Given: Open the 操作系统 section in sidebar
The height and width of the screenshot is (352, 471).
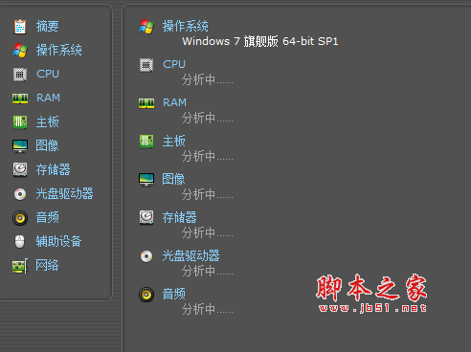Looking at the screenshot, I should click(x=59, y=51).
